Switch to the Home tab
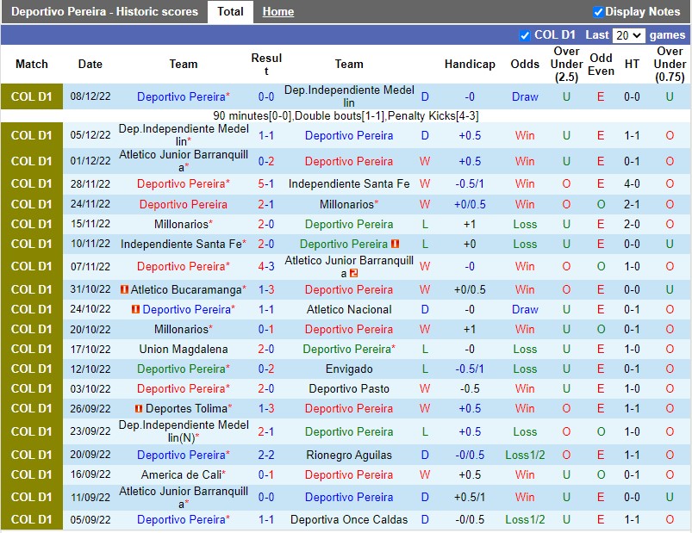 (x=277, y=12)
